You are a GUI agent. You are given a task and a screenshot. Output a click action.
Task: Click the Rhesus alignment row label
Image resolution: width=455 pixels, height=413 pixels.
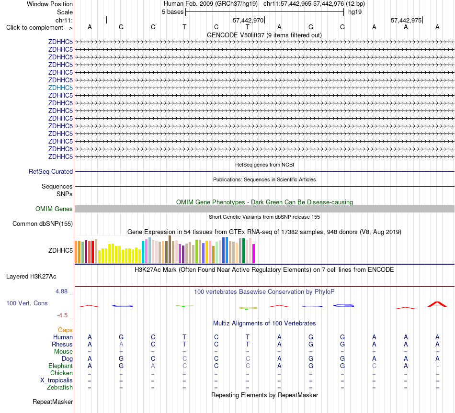tap(62, 344)
